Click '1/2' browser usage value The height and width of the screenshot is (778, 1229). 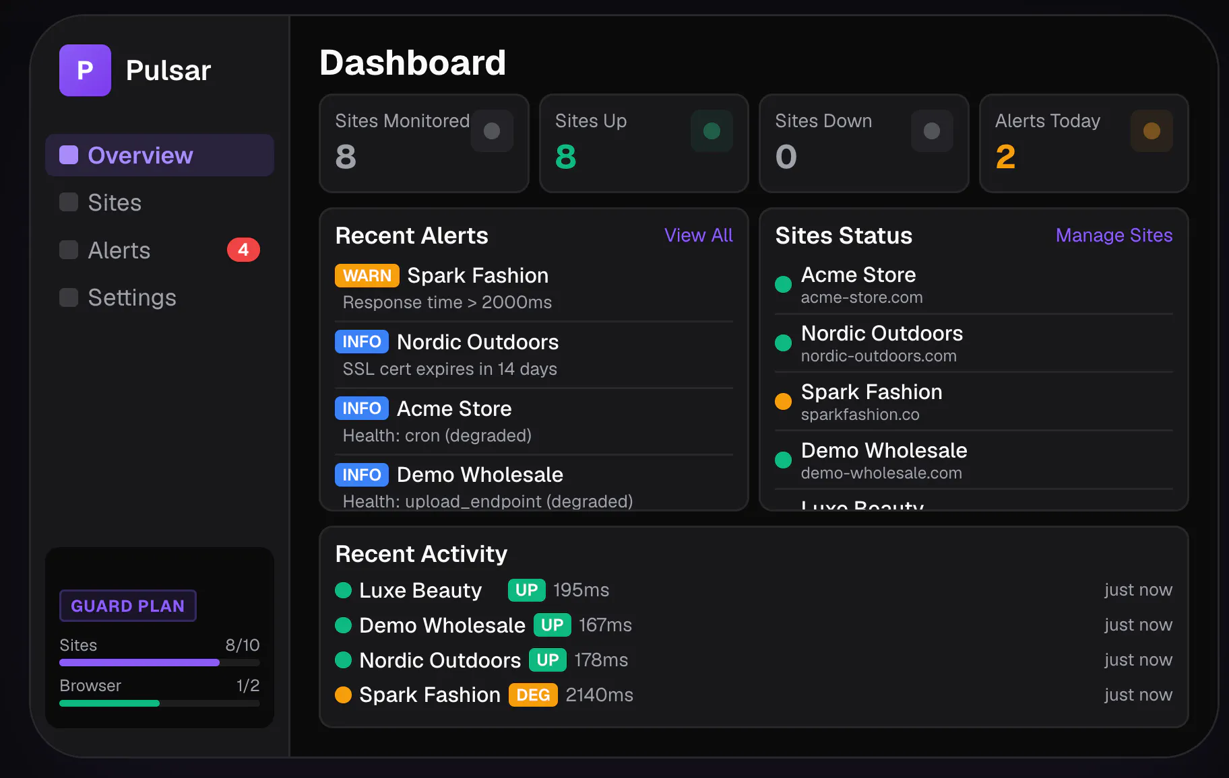(x=248, y=685)
